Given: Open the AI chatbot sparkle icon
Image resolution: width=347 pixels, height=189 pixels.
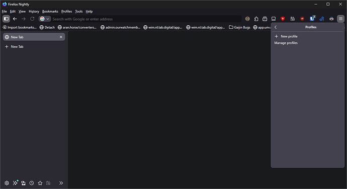Looking at the screenshot, I should 15,183.
